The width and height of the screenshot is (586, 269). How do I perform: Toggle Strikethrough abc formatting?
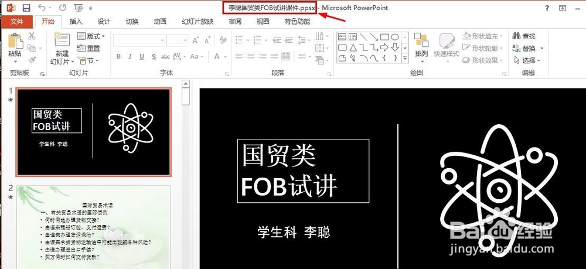[165, 57]
